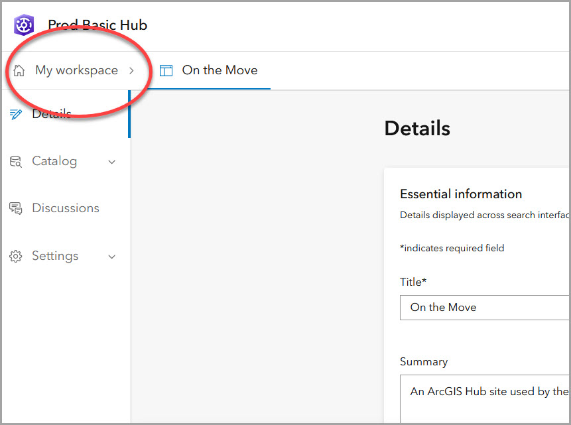Expand the Catalog section chevron
Viewport: 571px width, 425px height.
[x=112, y=162]
